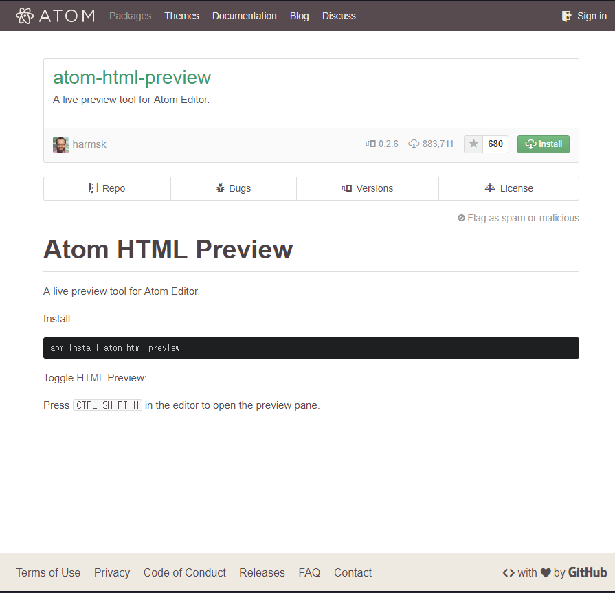Open the Themes nav item
This screenshot has height=593, width=615.
(x=181, y=16)
